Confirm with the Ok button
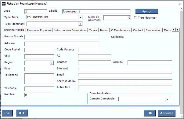 point(150,113)
